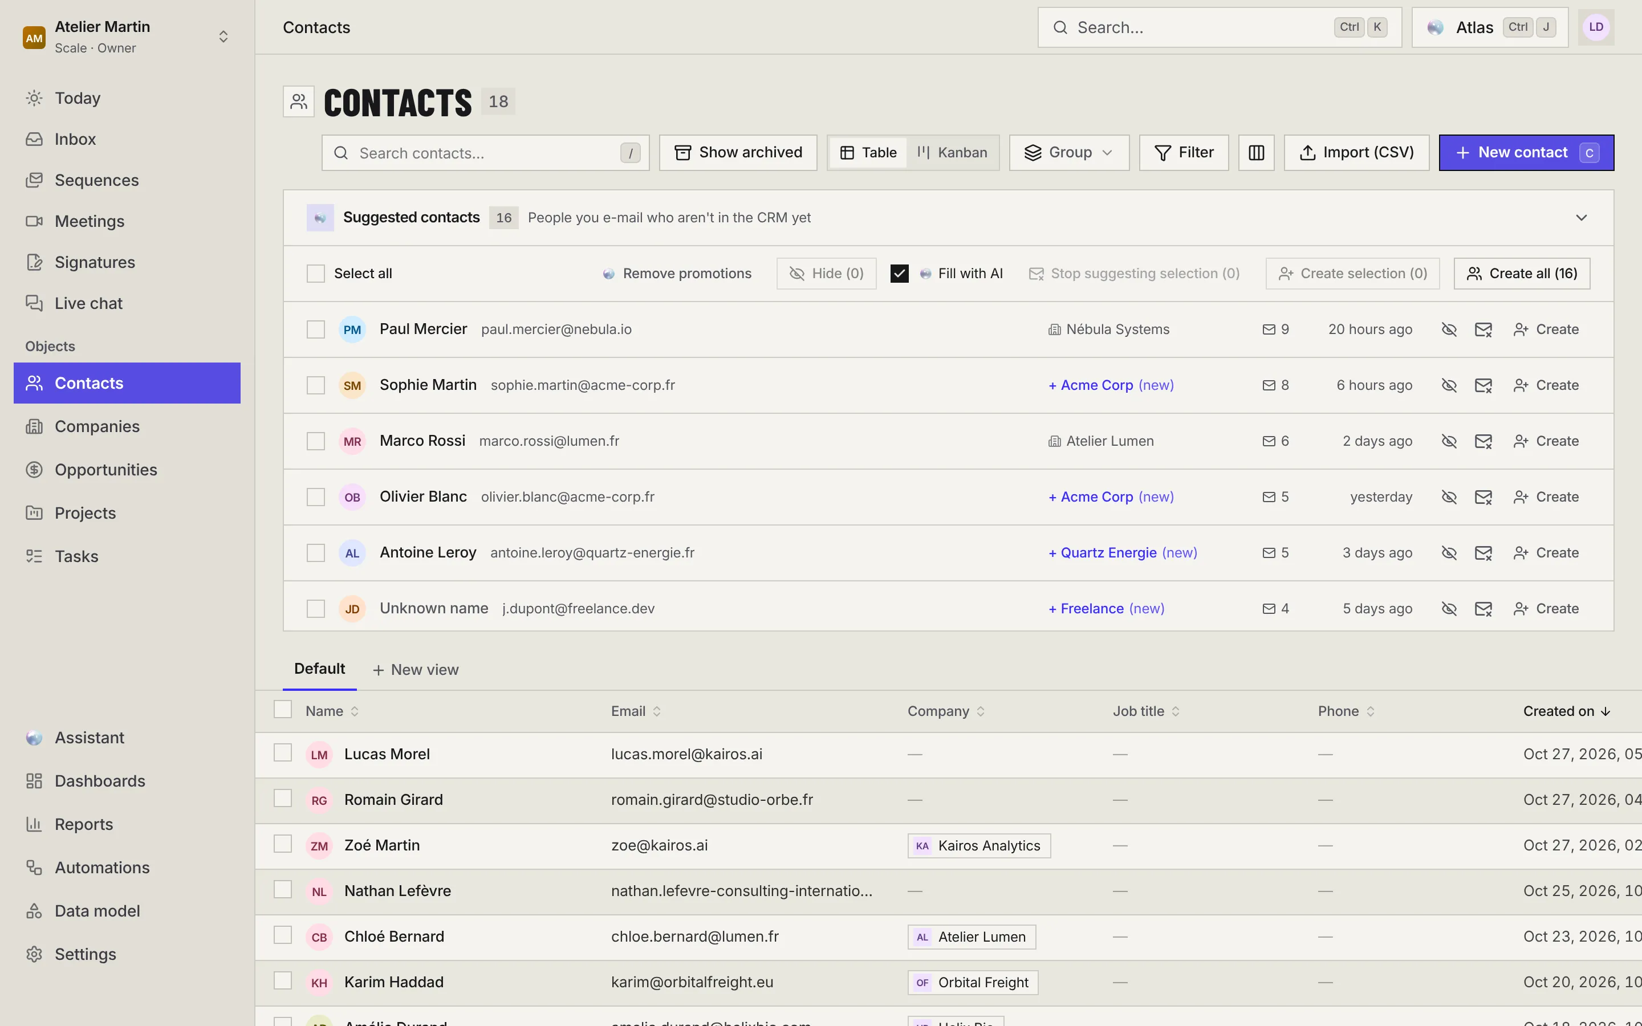Select the Default view tab

point(320,669)
